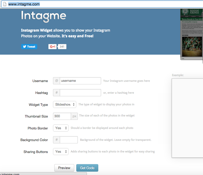The image size is (203, 175).
Task: Focus the Background Color hex field
Action: point(69,140)
